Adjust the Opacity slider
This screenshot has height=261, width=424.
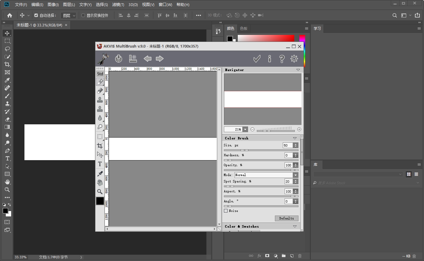pos(261,170)
